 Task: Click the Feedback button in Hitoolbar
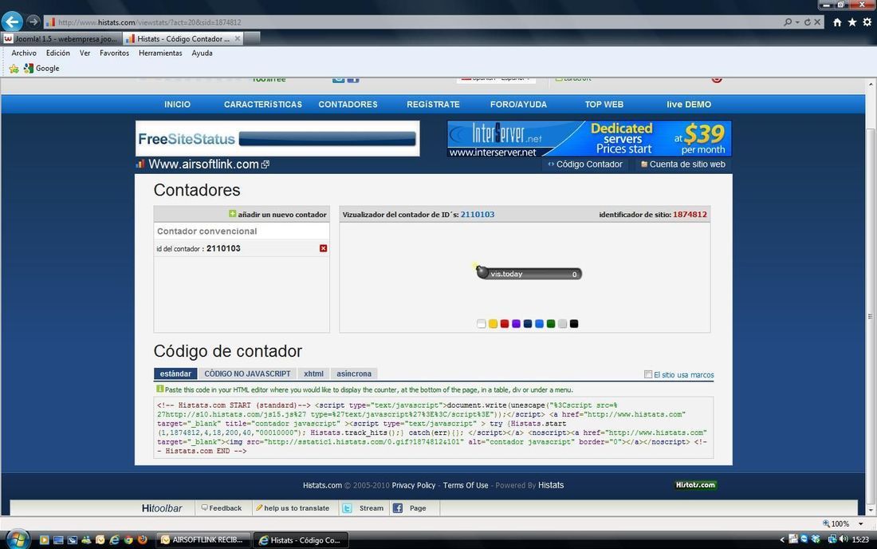[x=222, y=508]
